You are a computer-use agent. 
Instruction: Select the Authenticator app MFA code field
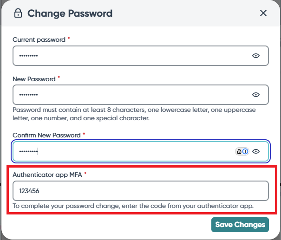coord(141,191)
